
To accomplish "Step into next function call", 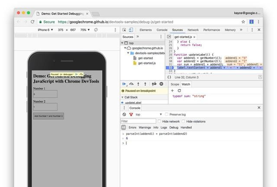I will click(138, 84).
